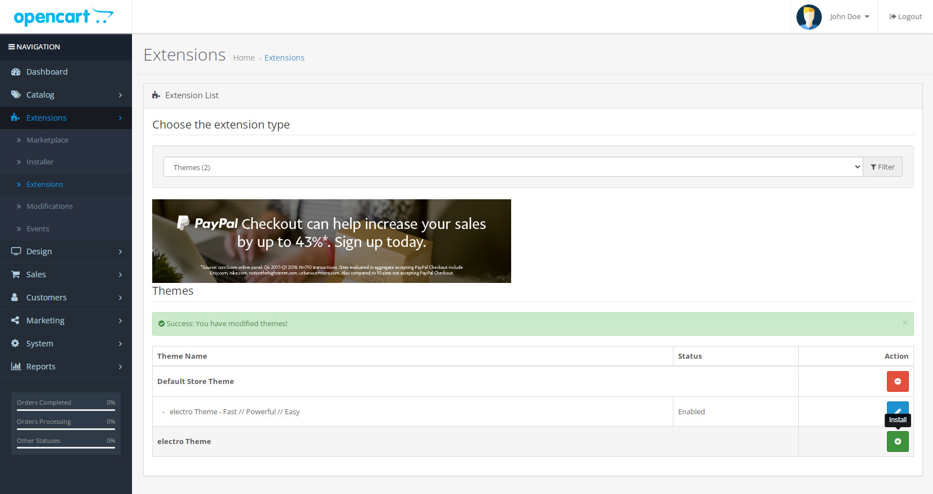Expand the Design menu chevron
Screen dimensions: 933x494
(120, 251)
